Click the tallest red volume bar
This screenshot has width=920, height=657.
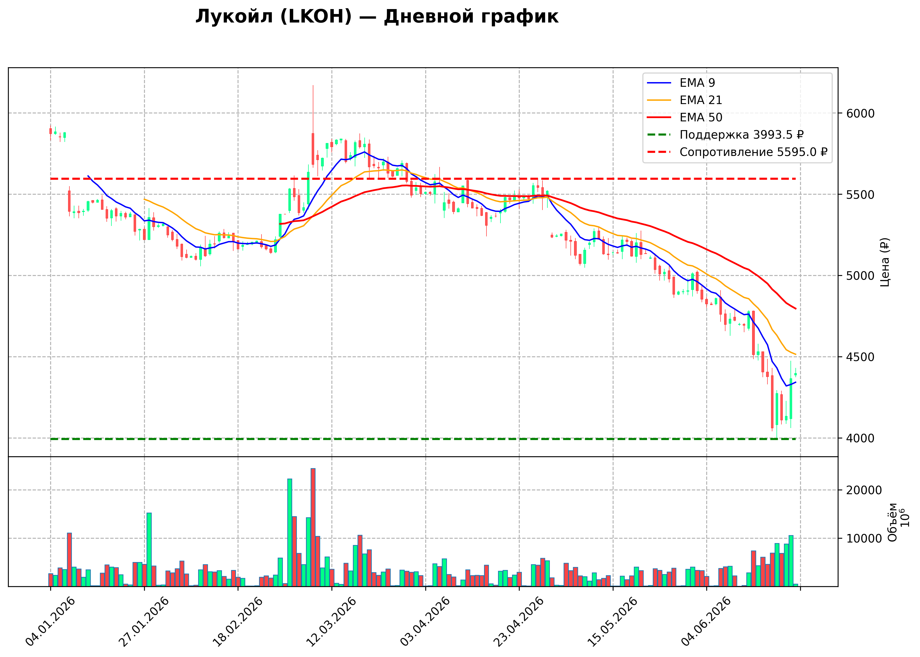pyautogui.click(x=313, y=527)
